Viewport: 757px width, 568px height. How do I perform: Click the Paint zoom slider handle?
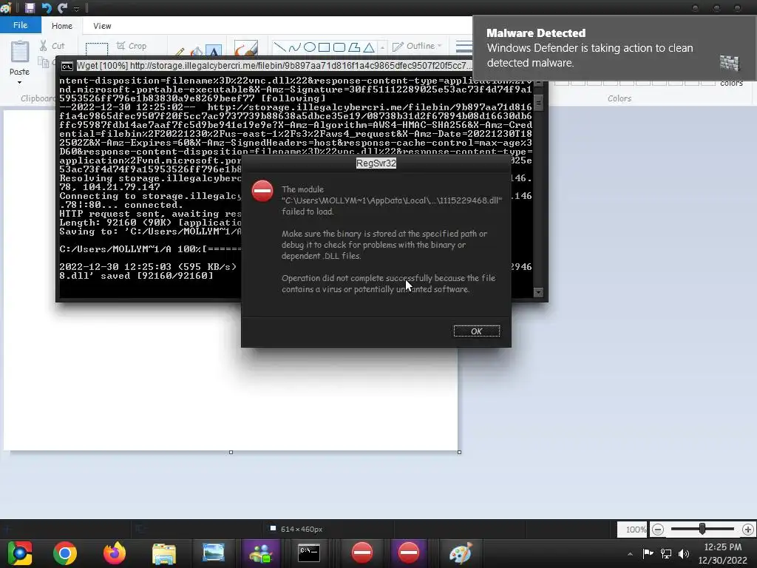point(702,529)
